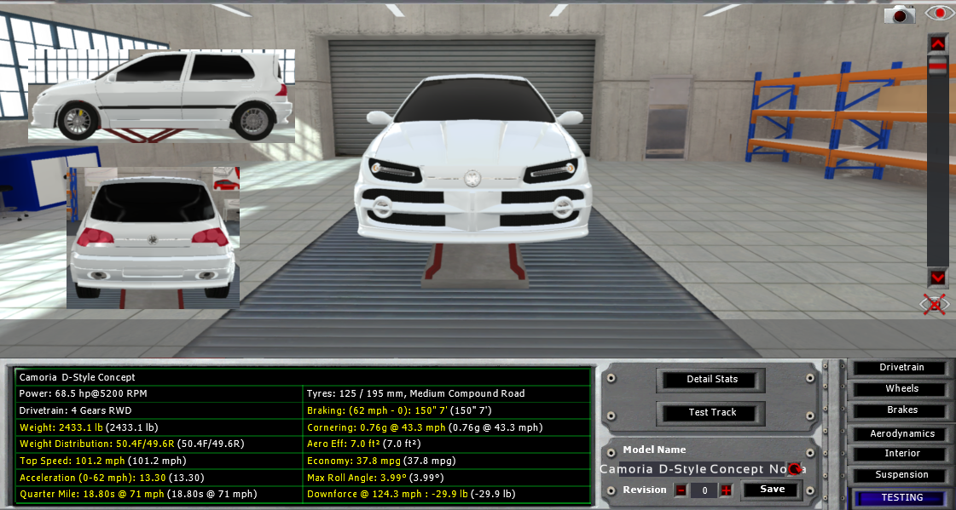
Task: Click the Downforce @ 124.3 mph stat
Action: coord(388,494)
